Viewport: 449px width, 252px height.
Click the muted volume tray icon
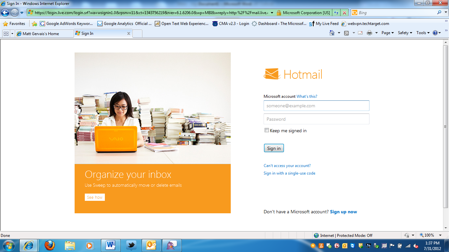click(x=416, y=245)
